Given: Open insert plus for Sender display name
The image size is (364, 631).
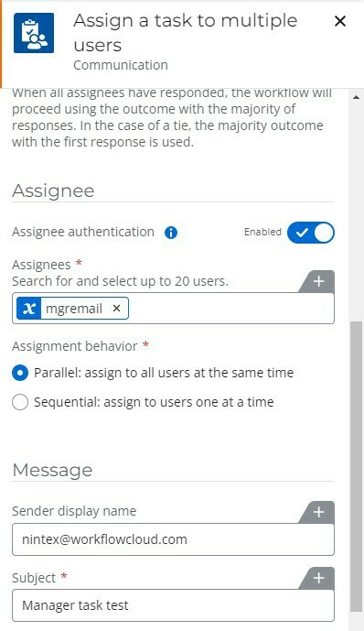Looking at the screenshot, I should point(318,512).
